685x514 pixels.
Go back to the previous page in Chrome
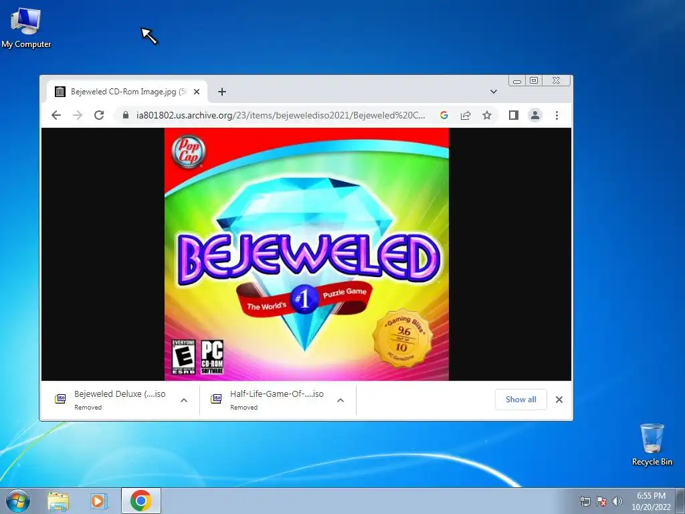[x=56, y=115]
